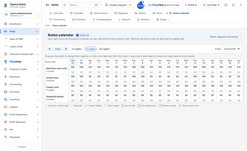Viewport: 247px width, 151px height.
Task: Open Flowrica sidebar icon
Action: pyautogui.click(x=5, y=61)
